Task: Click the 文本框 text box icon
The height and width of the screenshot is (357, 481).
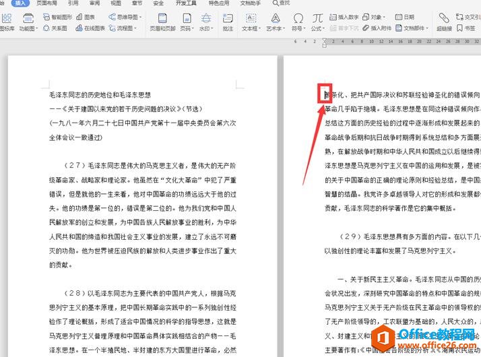Action: [251, 18]
